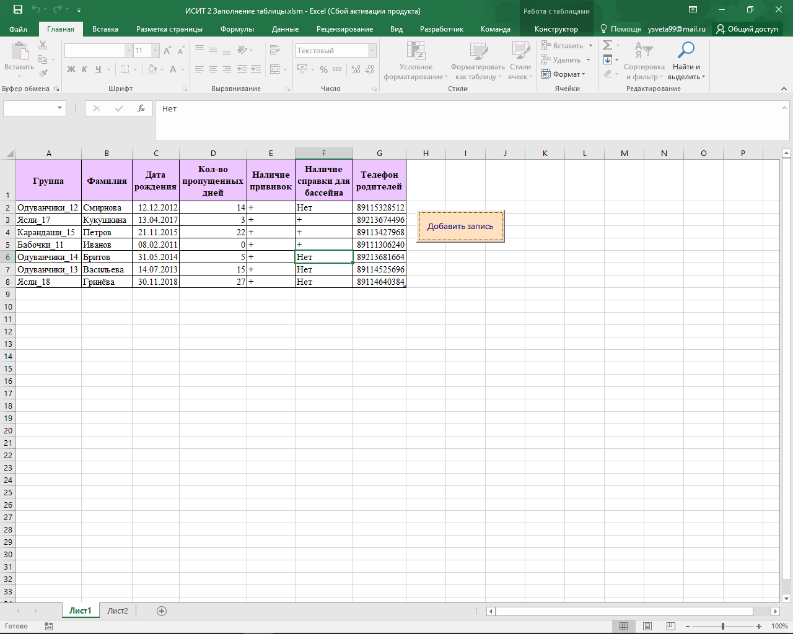Open the Name Box dropdown arrow
Screen dimensions: 793x634
[60, 108]
